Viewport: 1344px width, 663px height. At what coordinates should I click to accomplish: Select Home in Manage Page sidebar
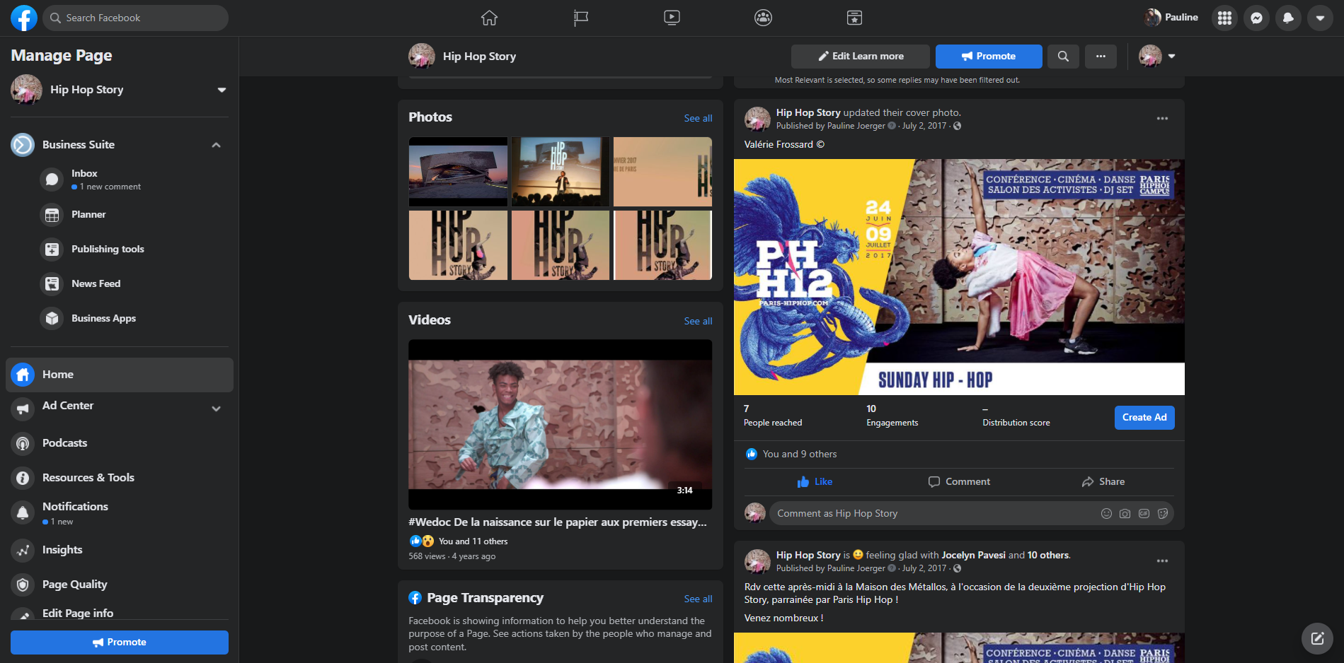[119, 375]
